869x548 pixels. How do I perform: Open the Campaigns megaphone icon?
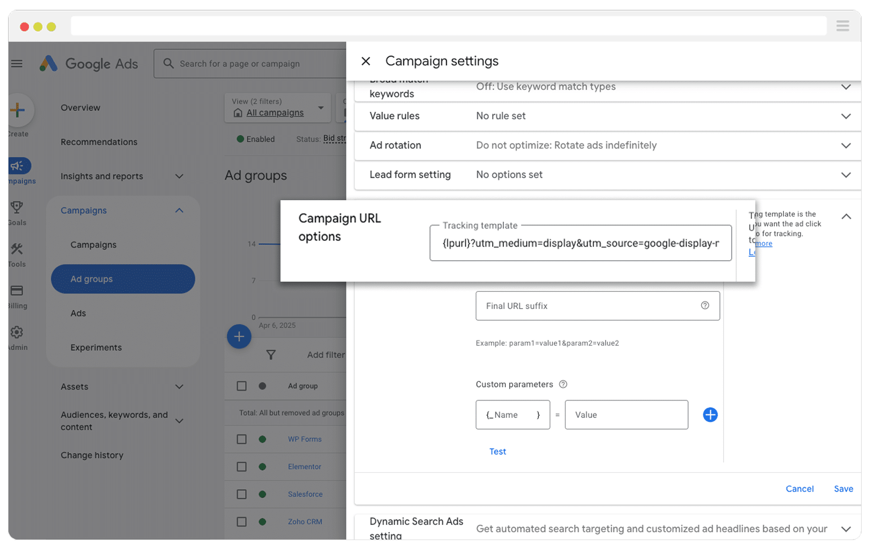[18, 166]
